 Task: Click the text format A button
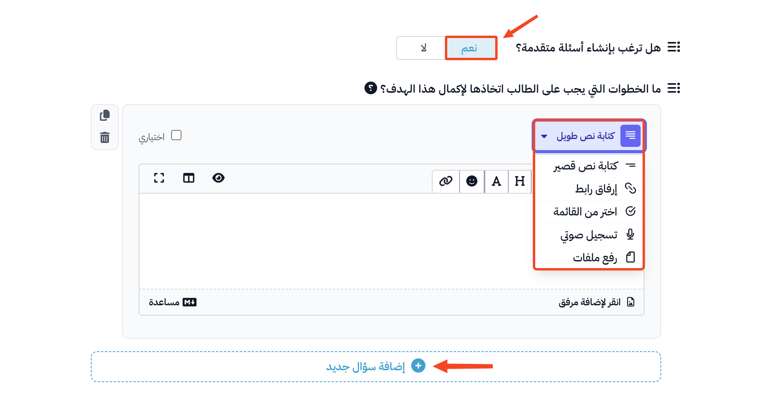496,181
